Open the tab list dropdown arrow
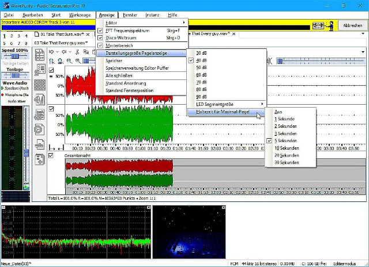This screenshot has height=267, width=369. pos(363,33)
